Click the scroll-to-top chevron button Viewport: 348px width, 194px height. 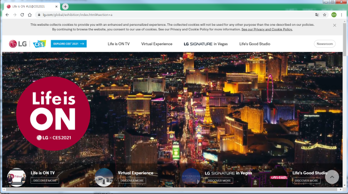(x=332, y=177)
